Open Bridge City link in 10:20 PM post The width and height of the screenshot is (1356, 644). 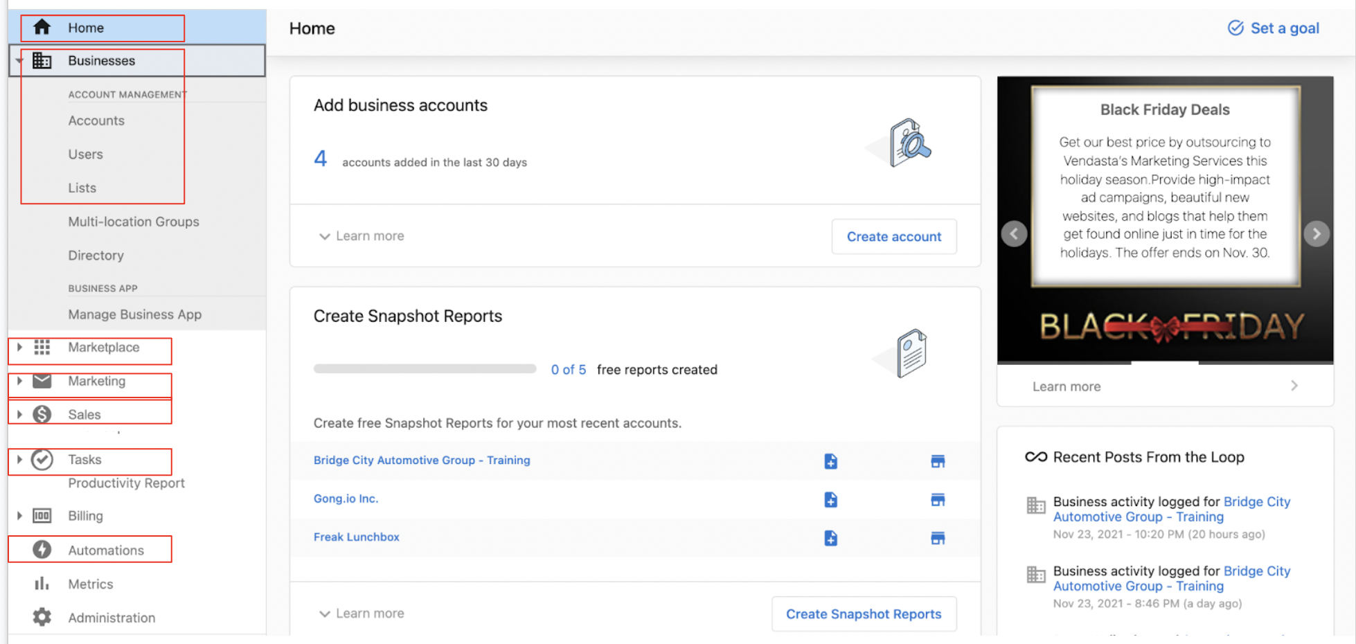coord(1172,509)
